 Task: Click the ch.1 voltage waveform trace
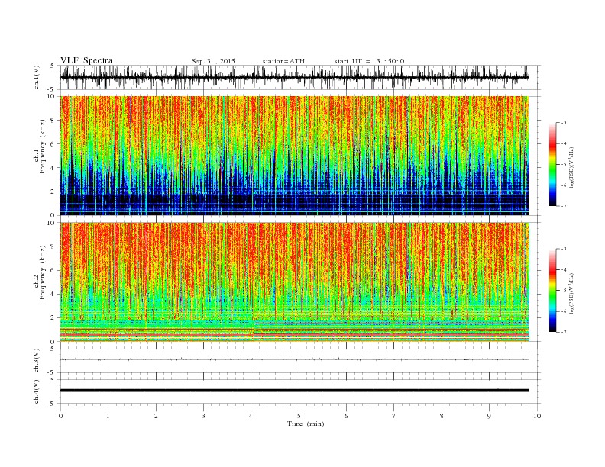(294, 77)
